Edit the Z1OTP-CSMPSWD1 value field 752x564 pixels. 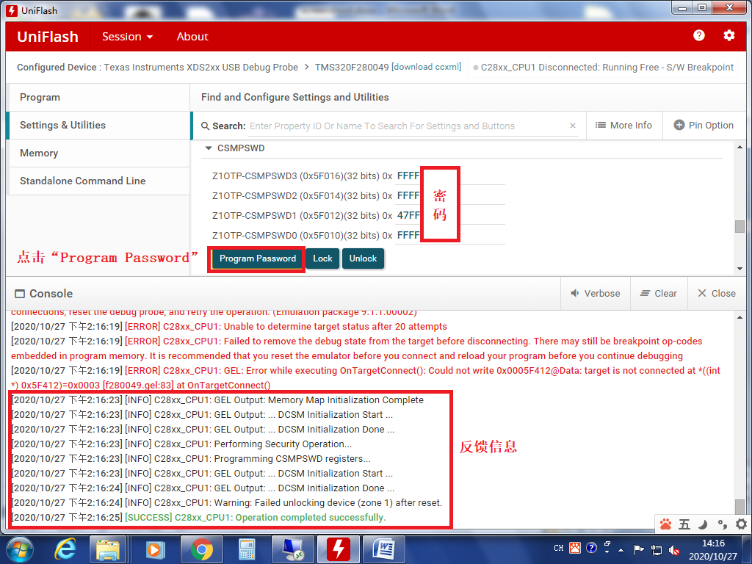pos(450,215)
